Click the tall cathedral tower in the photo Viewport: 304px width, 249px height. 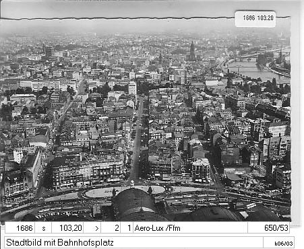click(x=192, y=50)
